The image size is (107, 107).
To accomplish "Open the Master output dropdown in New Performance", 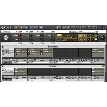I will 38,63.
